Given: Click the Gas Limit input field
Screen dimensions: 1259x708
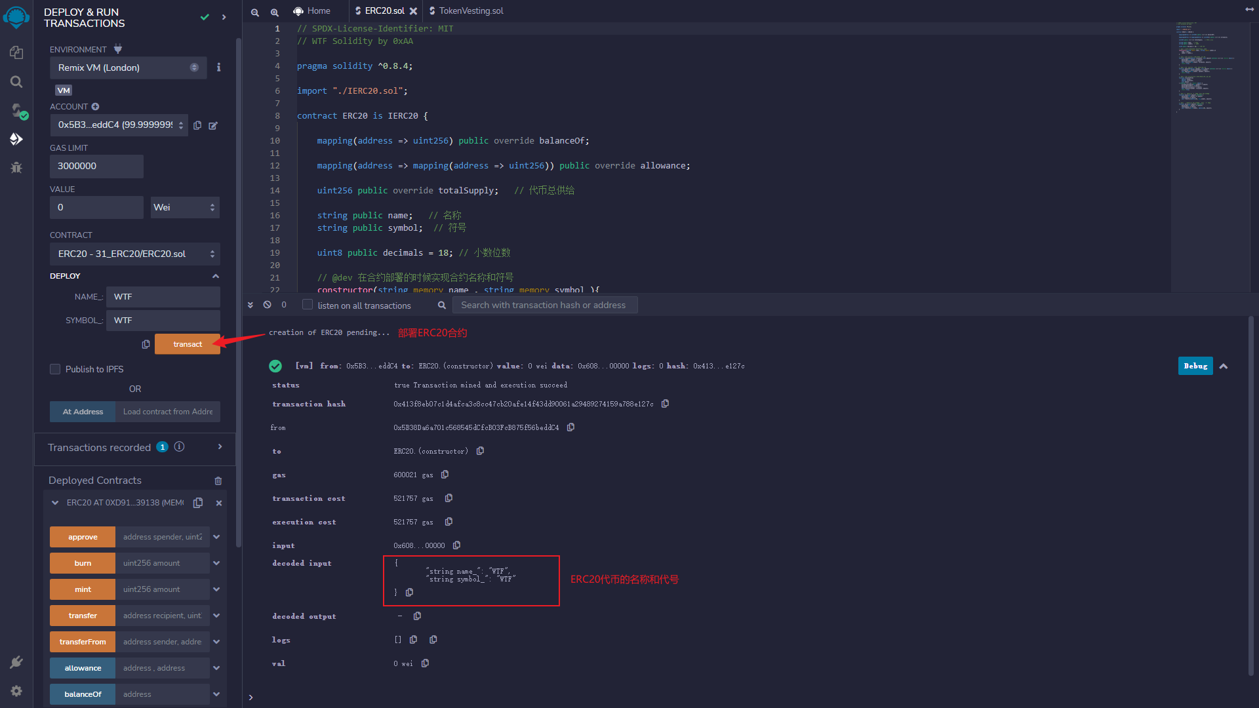Looking at the screenshot, I should pos(96,166).
